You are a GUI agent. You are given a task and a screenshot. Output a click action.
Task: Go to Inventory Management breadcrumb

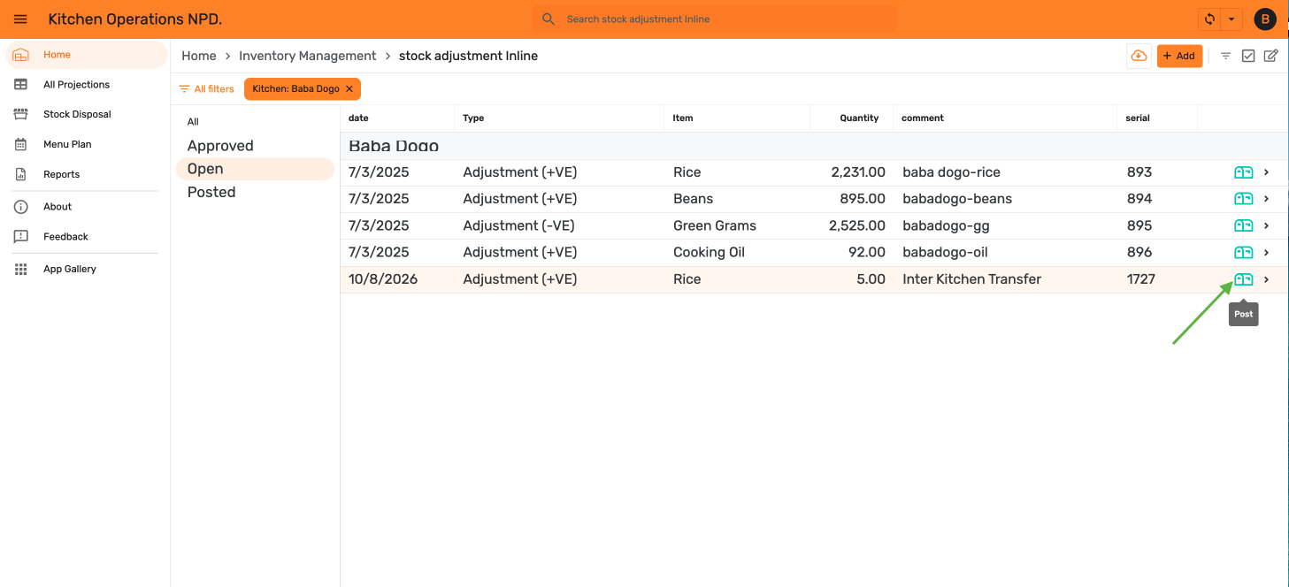[308, 56]
